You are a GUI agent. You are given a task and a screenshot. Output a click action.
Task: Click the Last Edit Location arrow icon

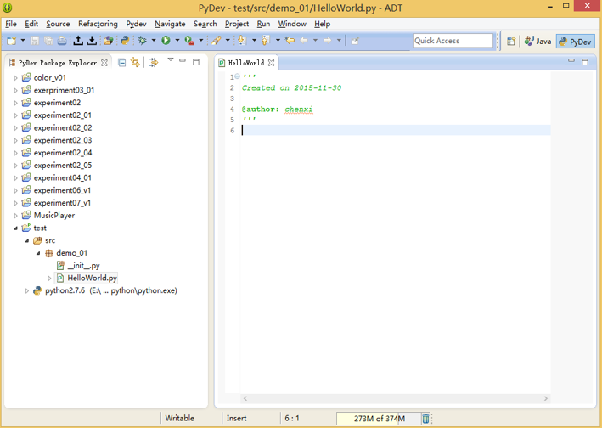(x=290, y=41)
